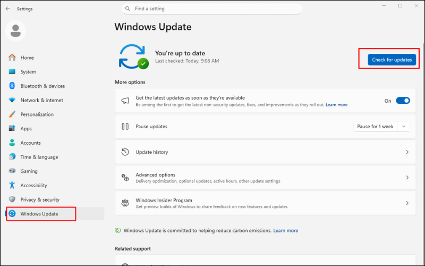Click the back arrow in Settings header
The width and height of the screenshot is (425, 266).
(7, 9)
